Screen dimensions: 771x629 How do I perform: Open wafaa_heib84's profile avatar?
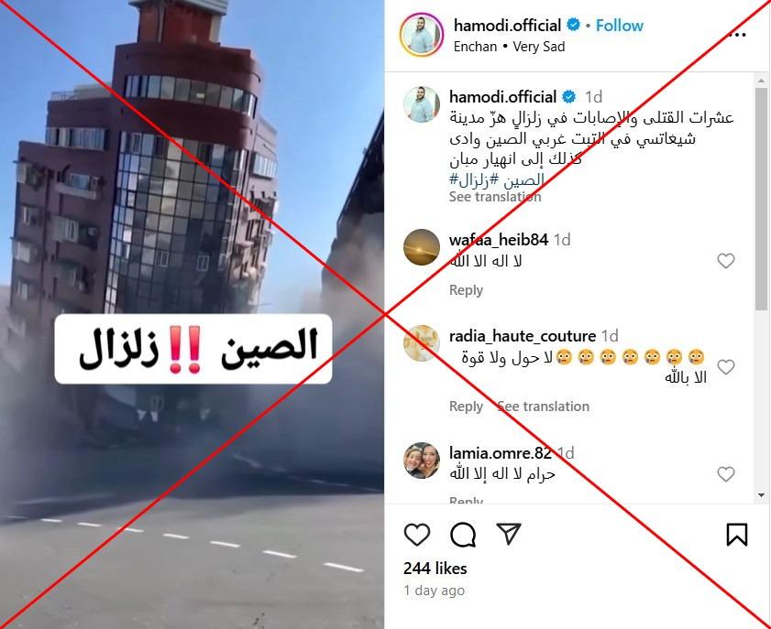[x=422, y=247]
